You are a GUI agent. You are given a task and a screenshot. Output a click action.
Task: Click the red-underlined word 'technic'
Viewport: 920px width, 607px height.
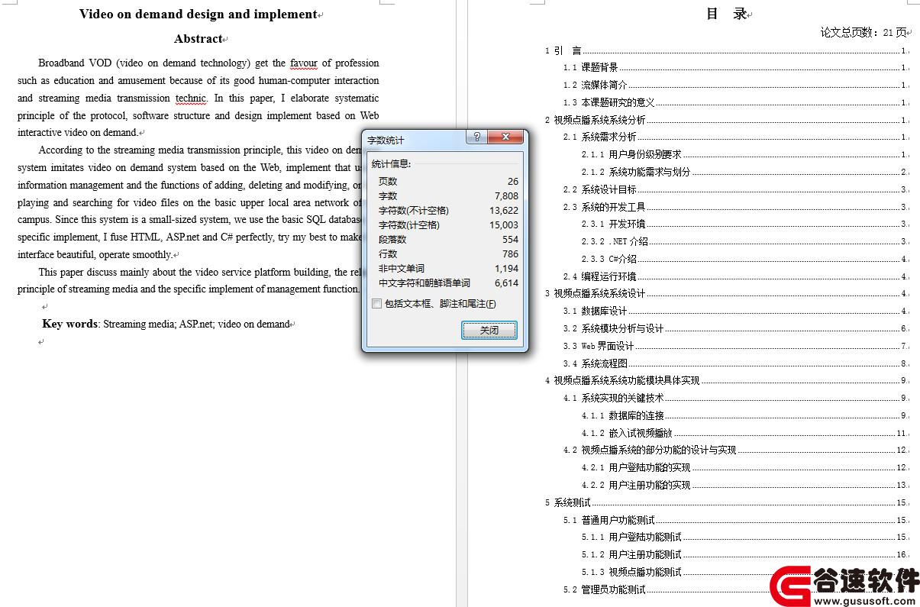click(x=191, y=98)
